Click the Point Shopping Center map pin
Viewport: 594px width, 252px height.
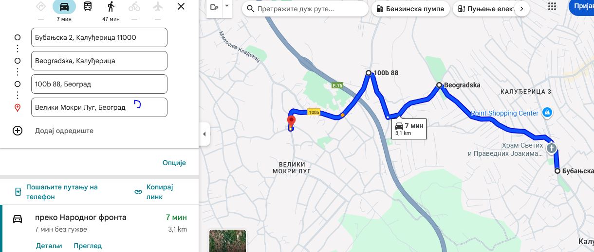point(547,113)
